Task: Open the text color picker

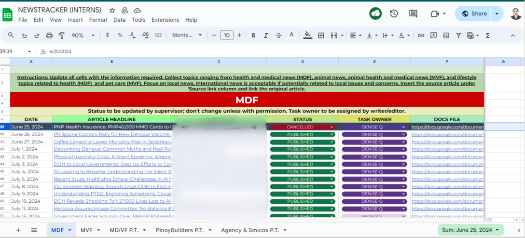Action: (291, 35)
